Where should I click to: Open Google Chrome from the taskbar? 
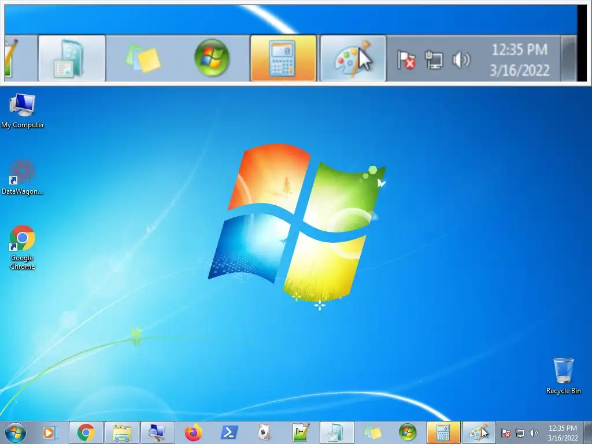pos(86,432)
